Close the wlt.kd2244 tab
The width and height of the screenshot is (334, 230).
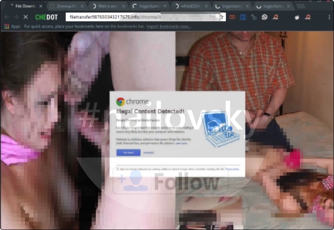206,6
